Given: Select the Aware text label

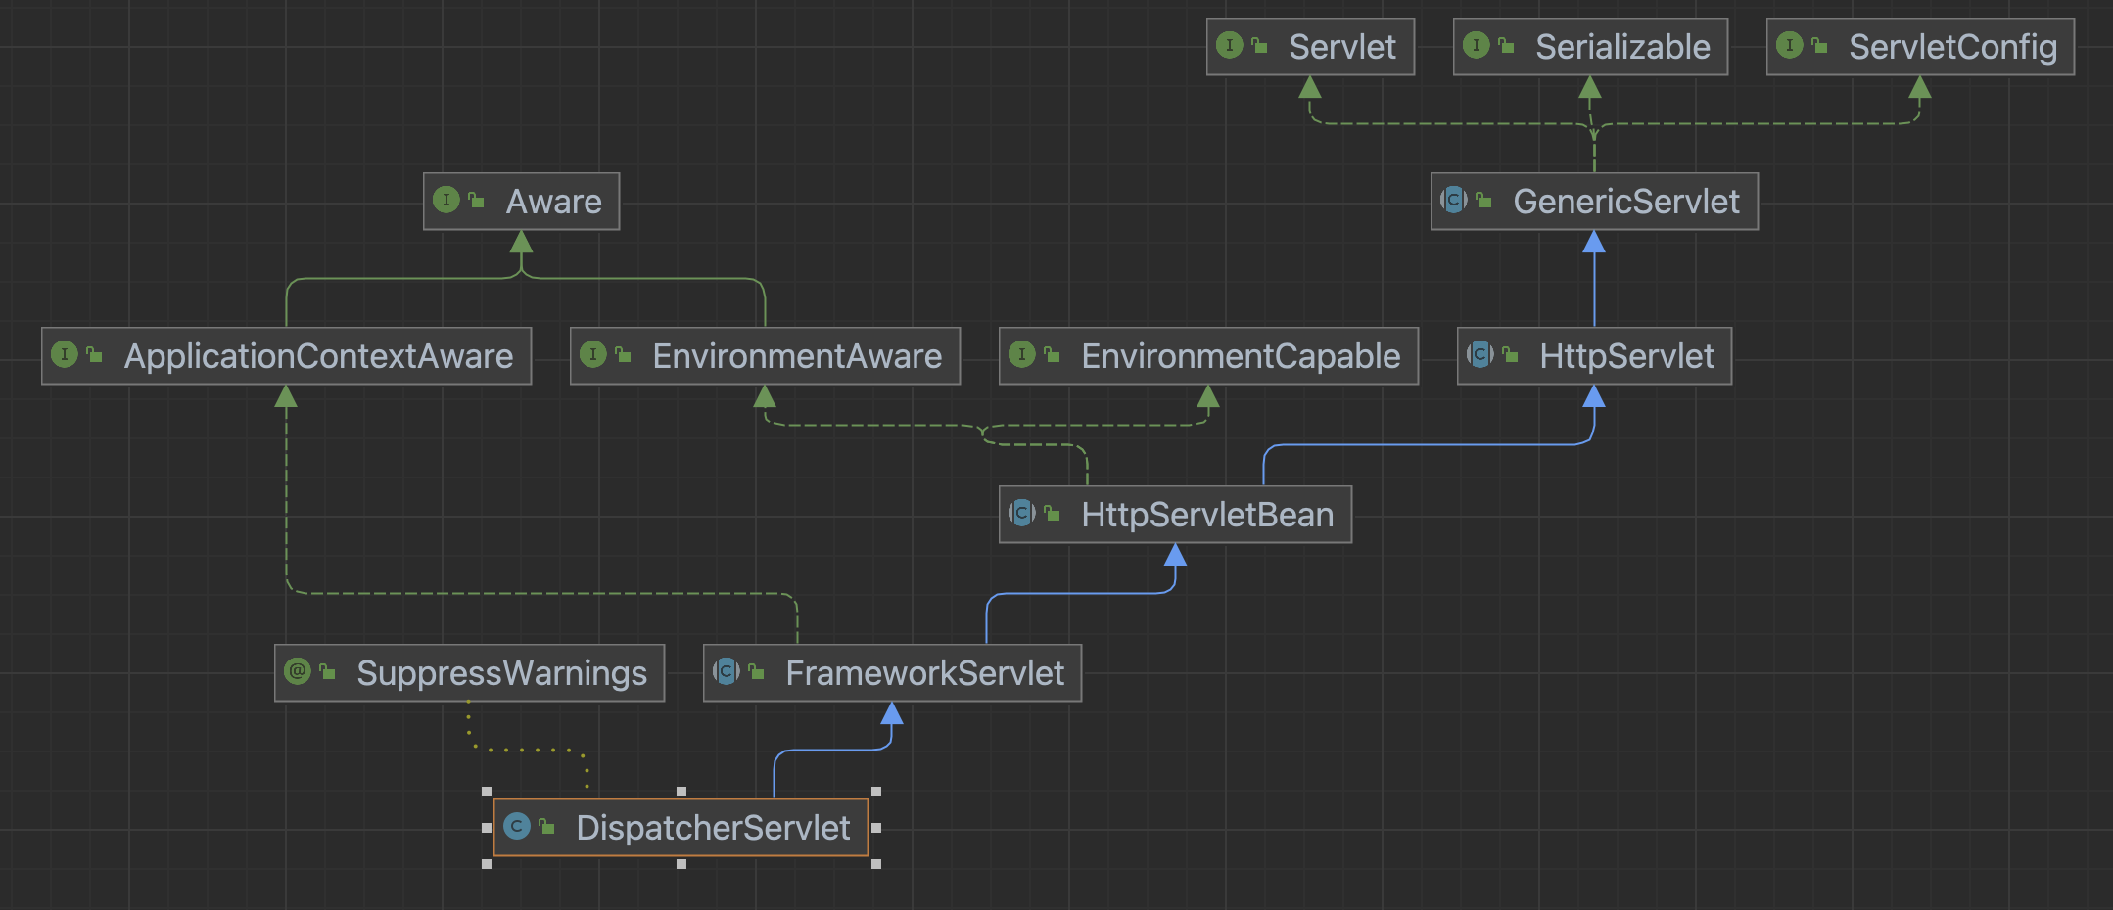Looking at the screenshot, I should tap(554, 202).
